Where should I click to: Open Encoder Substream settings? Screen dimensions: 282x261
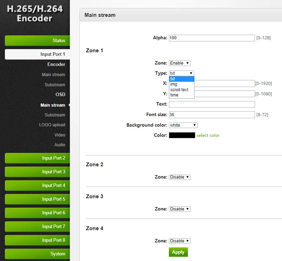click(x=55, y=85)
